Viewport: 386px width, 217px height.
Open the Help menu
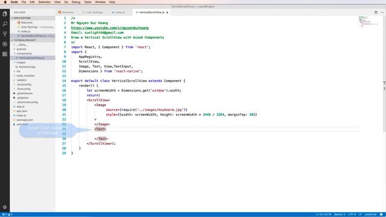click(x=112, y=2)
